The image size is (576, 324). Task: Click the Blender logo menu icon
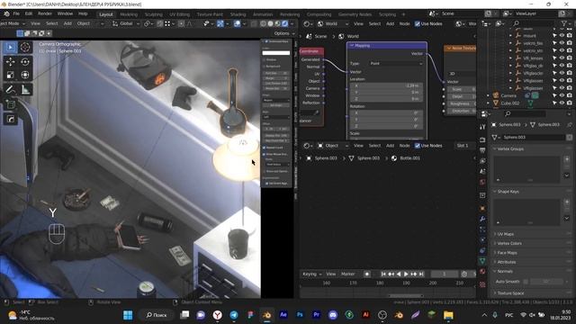(6, 14)
